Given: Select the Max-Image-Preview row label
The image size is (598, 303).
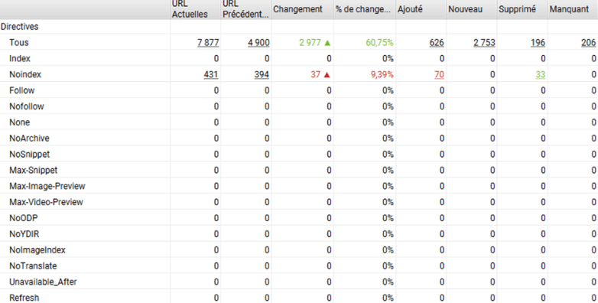Looking at the screenshot, I should 47,186.
